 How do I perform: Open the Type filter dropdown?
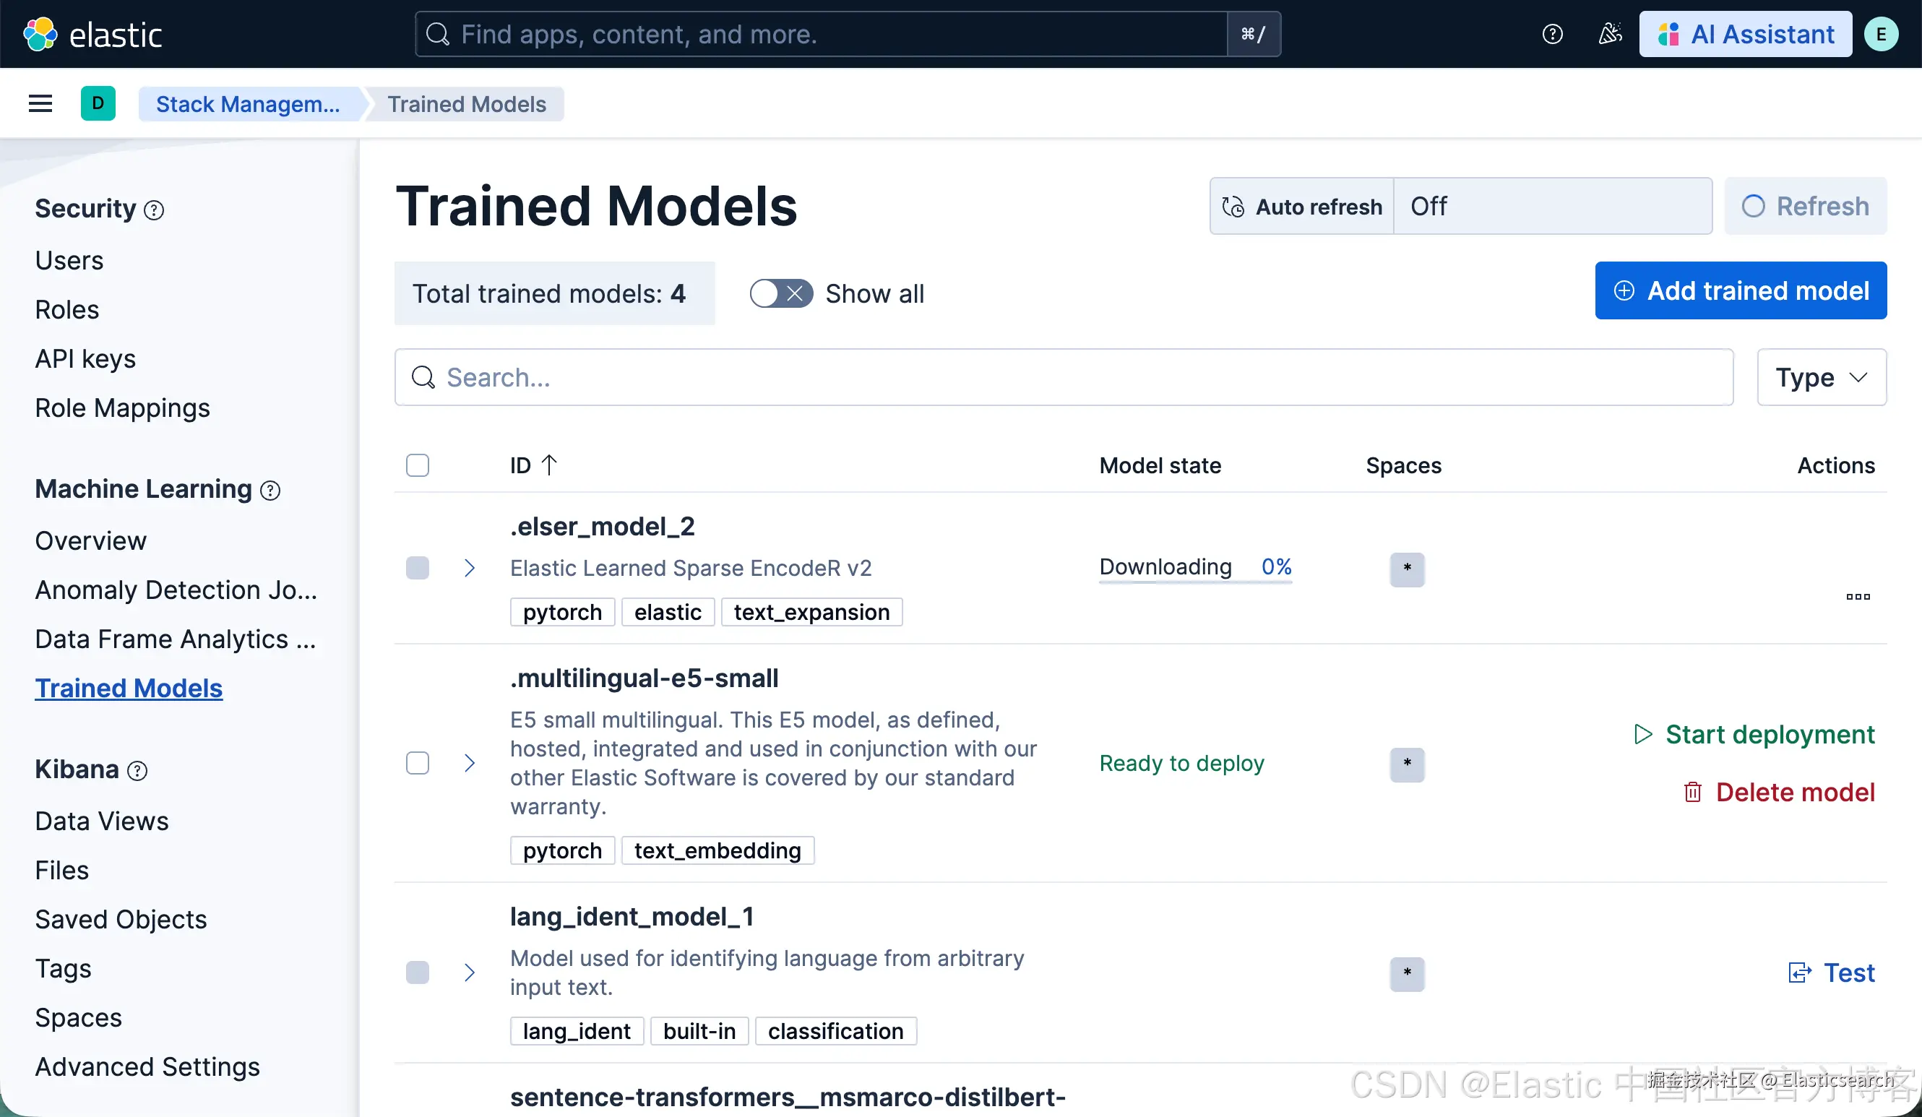click(1821, 377)
